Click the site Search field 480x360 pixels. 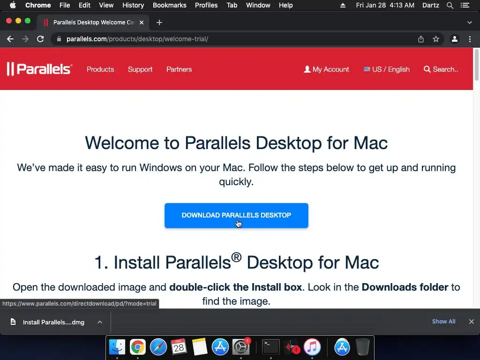441,69
